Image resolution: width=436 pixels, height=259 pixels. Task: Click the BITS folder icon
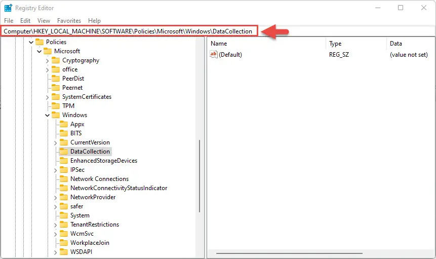(64, 133)
